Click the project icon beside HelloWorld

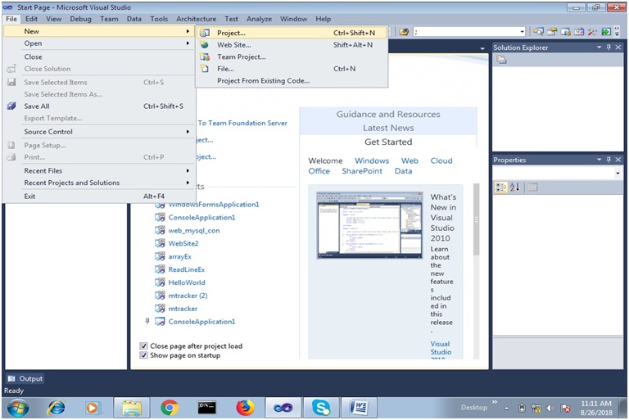pos(160,282)
